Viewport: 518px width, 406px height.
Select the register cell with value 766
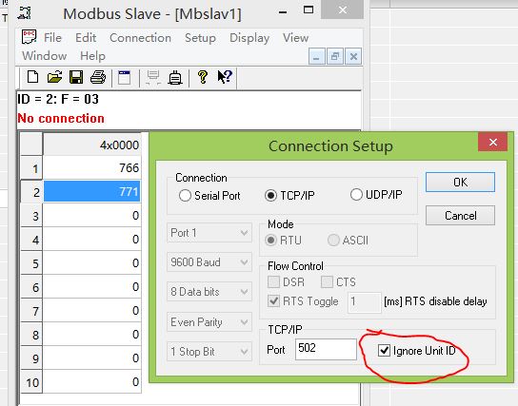pyautogui.click(x=91, y=167)
